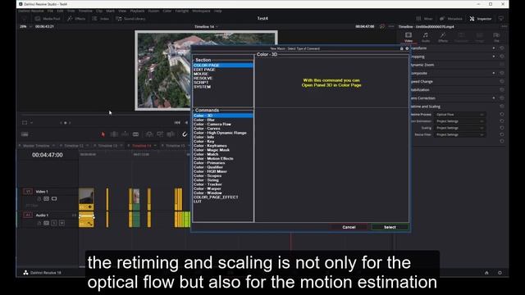
Task: Reset Retime Process parameter
Action: click(x=502, y=115)
